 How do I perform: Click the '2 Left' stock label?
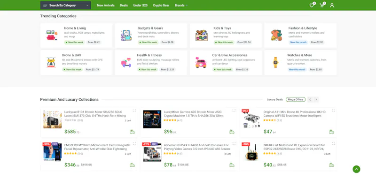(128, 120)
